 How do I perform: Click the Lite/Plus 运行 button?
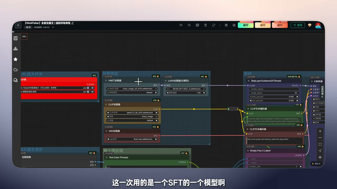[263, 25]
